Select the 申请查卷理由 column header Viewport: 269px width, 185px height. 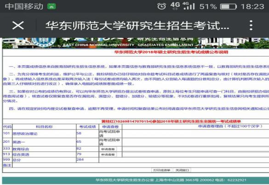[x=230, y=126]
